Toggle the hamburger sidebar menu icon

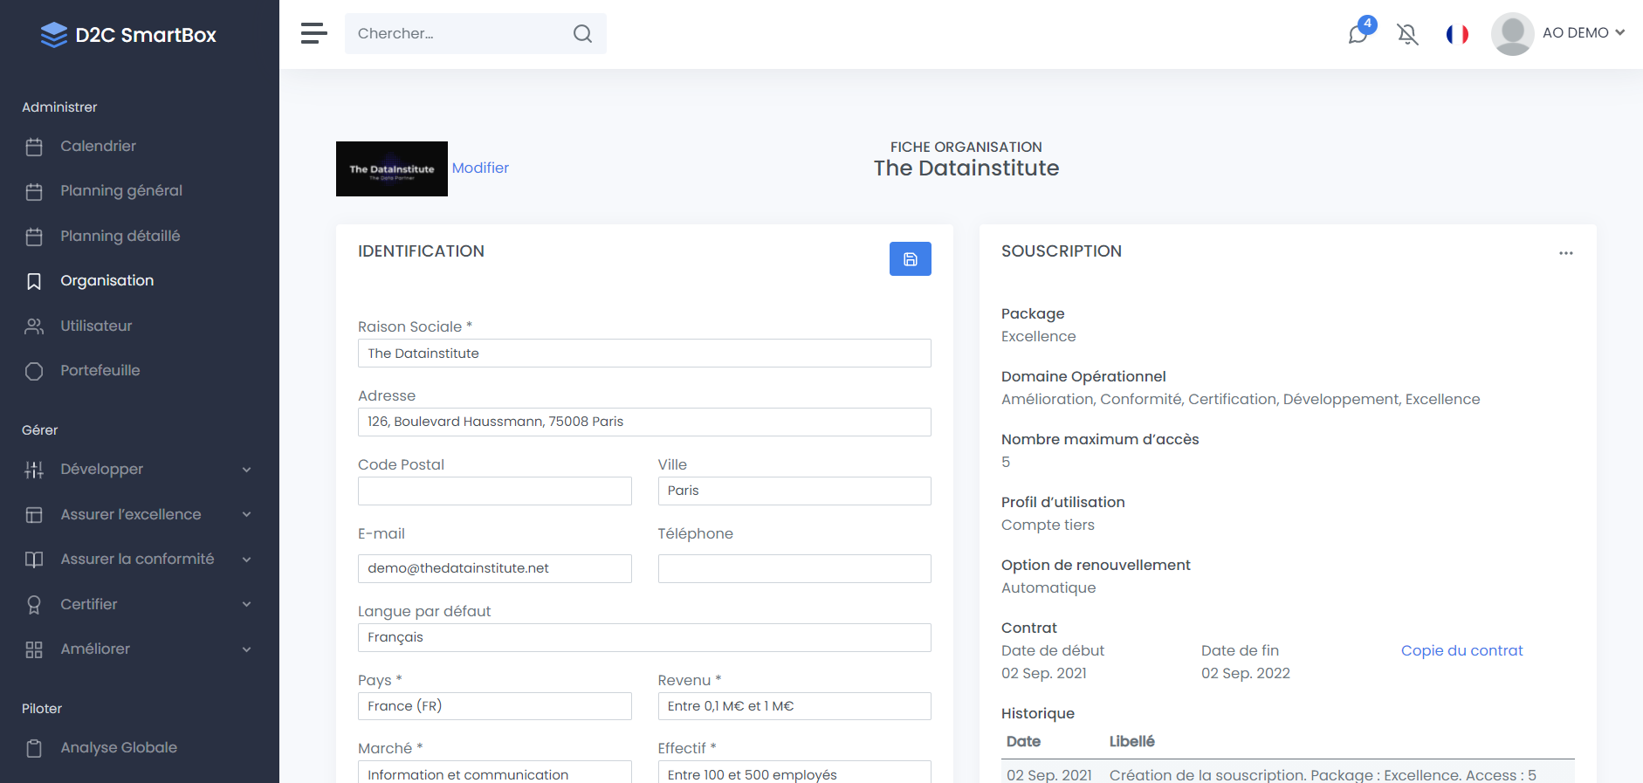313,33
